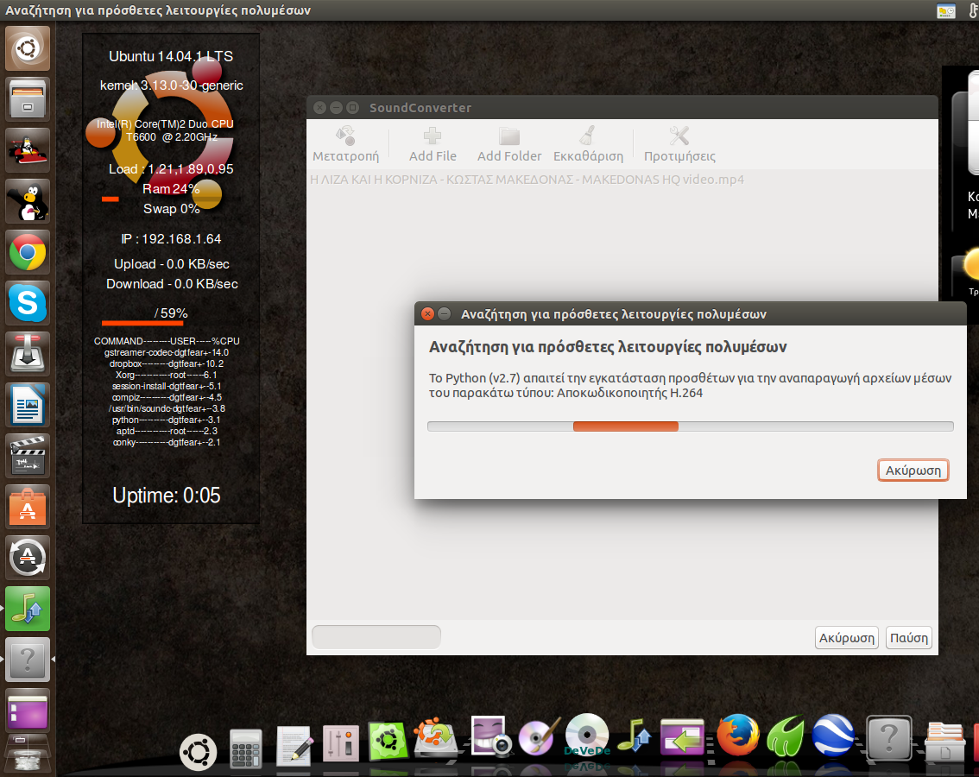This screenshot has height=777, width=979.
Task: Click Ακύρωση at the bottom of SoundConverter
Action: pyautogui.click(x=846, y=638)
